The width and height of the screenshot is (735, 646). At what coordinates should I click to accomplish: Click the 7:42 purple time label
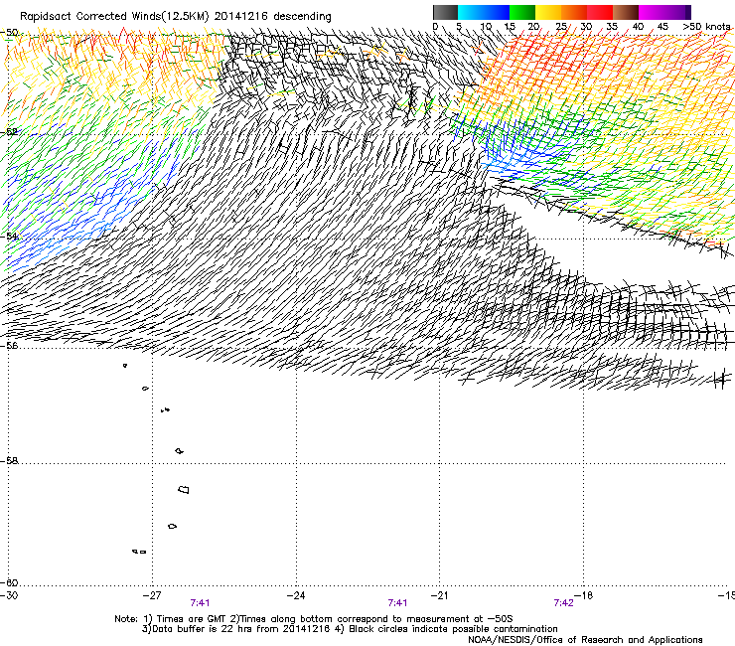tap(563, 603)
